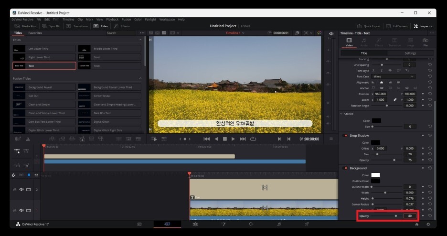This screenshot has width=447, height=236.
Task: Open project settings gear icon
Action: click(428, 225)
